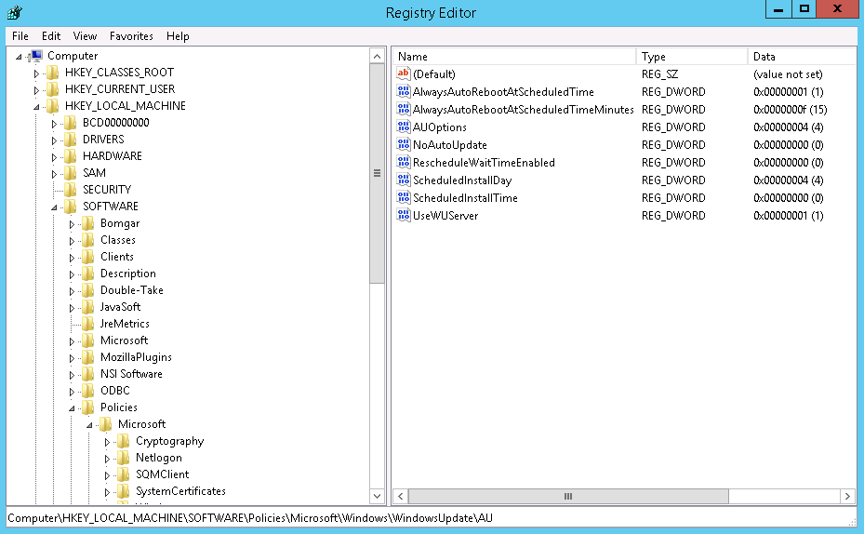Click tree pane scroll down arrow
864x534 pixels.
pos(377,496)
